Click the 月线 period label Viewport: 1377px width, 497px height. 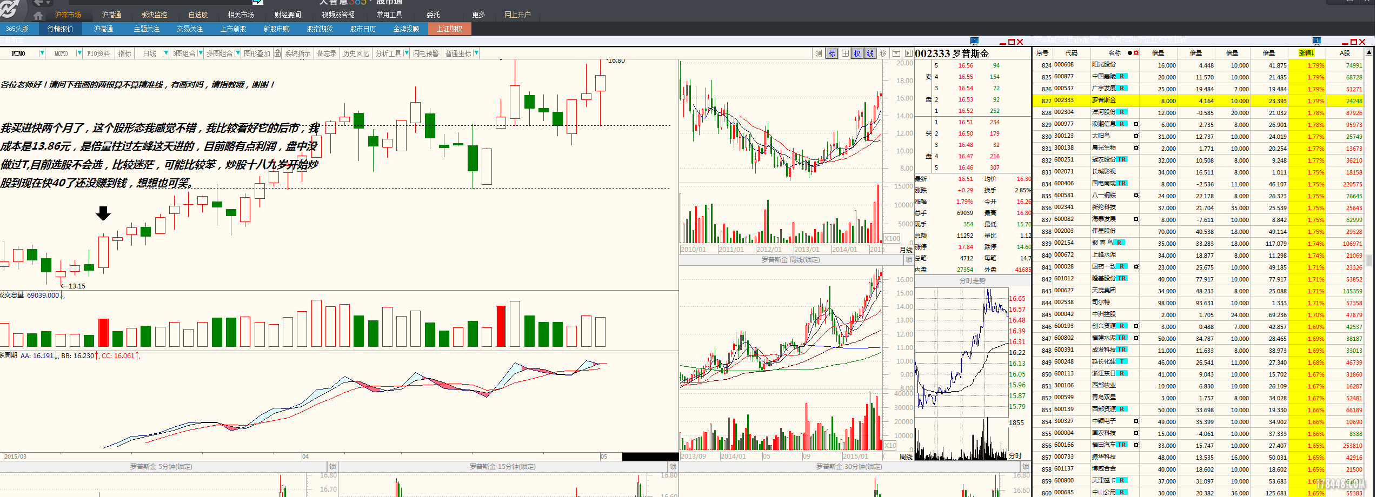(906, 250)
